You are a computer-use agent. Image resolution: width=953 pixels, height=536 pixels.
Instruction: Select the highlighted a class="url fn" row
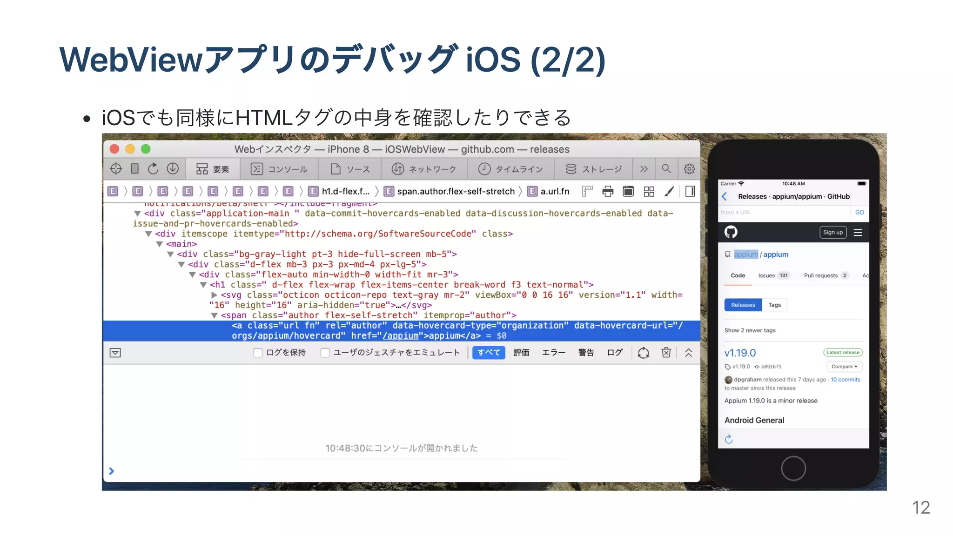(x=402, y=331)
